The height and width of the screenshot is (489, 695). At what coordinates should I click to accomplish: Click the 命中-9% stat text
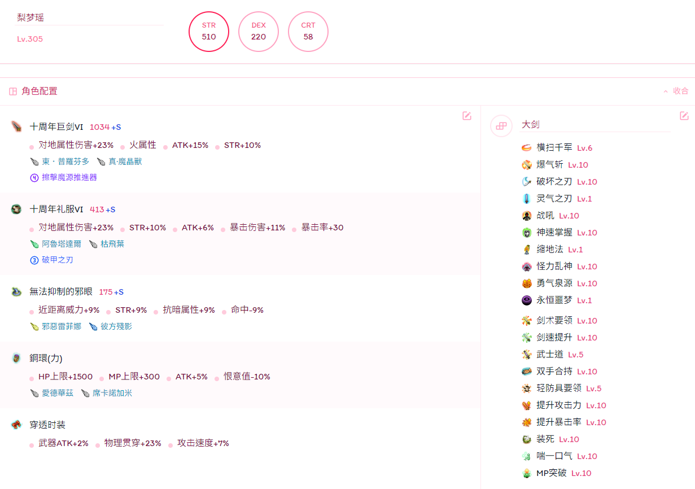click(x=247, y=310)
